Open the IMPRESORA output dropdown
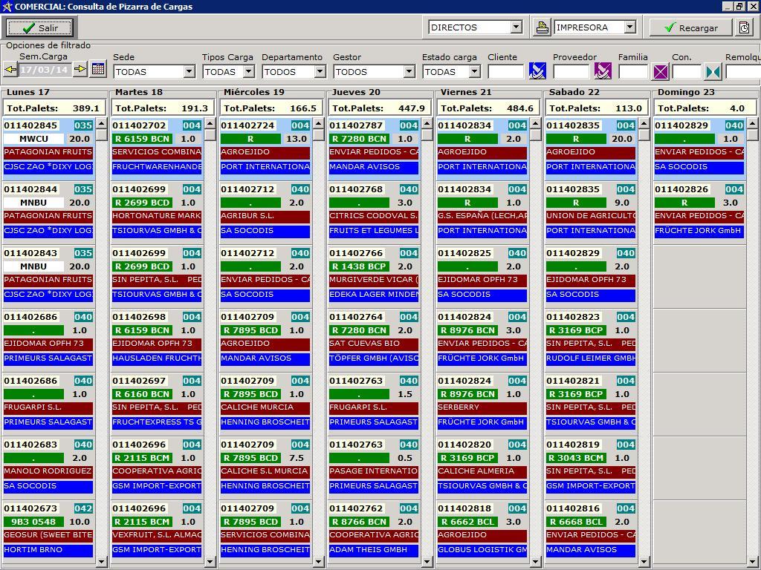Screen dimensions: 761x570 pos(629,27)
